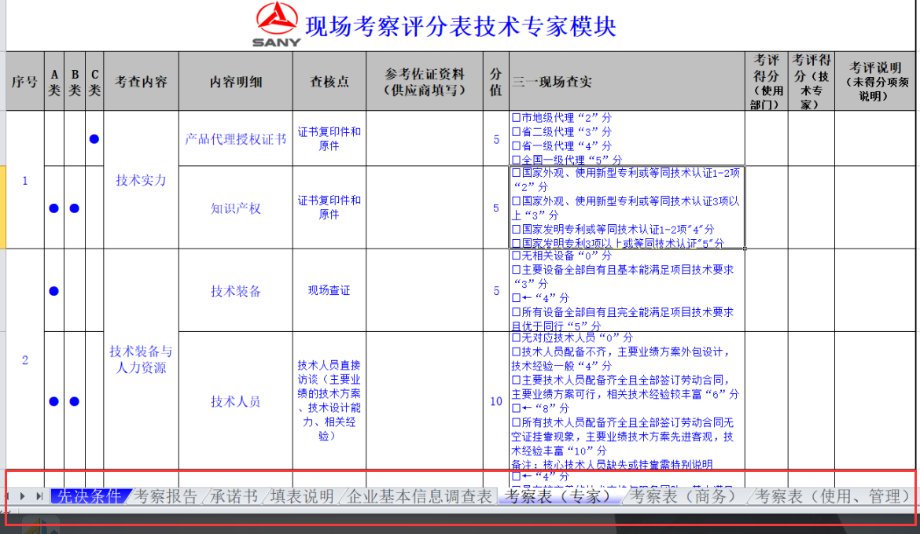Image resolution: width=920 pixels, height=534 pixels.
Task: Select the 技术装备与人力资源 cell
Action: 141,359
